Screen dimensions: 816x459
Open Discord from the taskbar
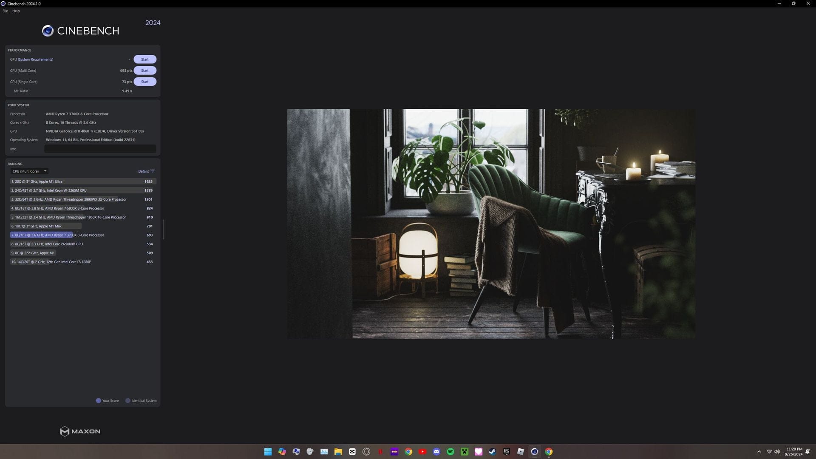[436, 452]
